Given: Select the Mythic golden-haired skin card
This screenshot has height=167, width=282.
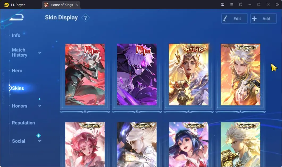Looking at the screenshot, I should coord(188,74).
